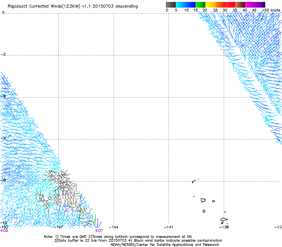Click the '45' label under the color bar
The height and width of the screenshot is (247, 282).
254,10
